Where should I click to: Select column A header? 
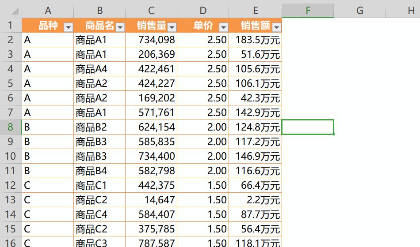(x=48, y=11)
